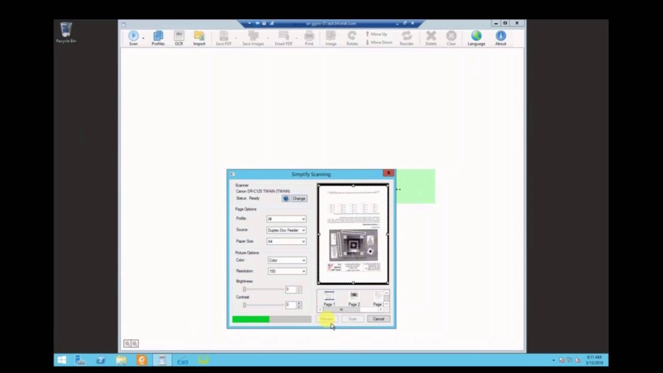The image size is (663, 373).
Task: Cancel the Simplify Scanning dialog
Action: [x=379, y=319]
